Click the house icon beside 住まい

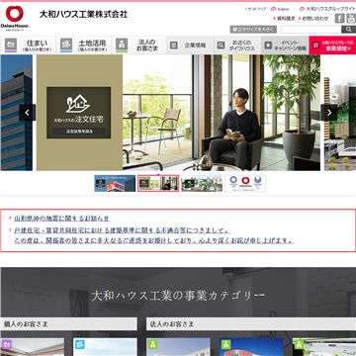pos(11,44)
